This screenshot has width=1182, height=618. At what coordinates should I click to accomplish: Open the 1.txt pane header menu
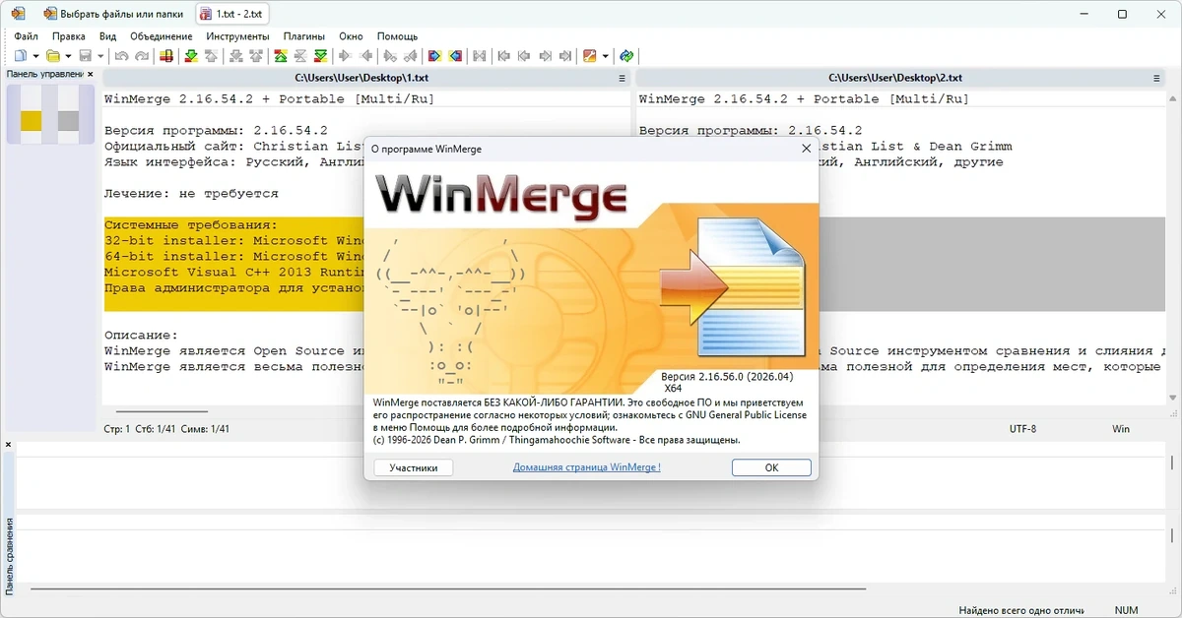click(622, 78)
